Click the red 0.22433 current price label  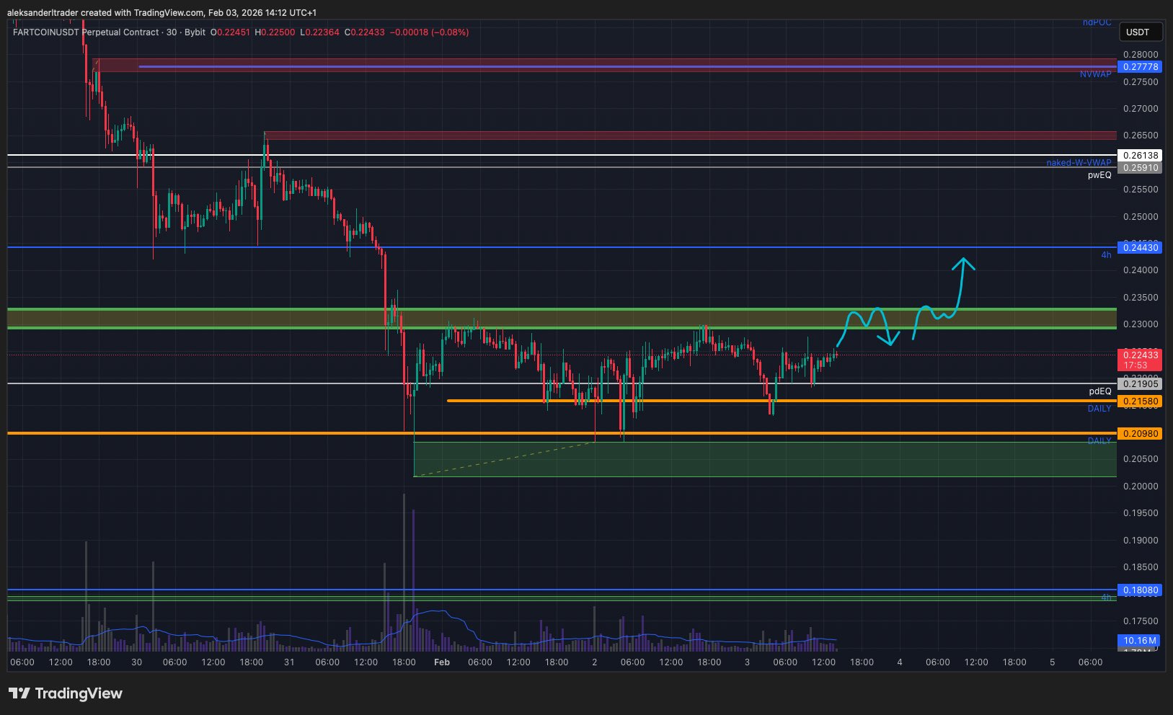1139,359
